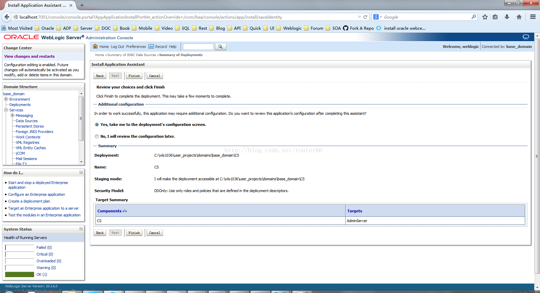Screen dimensions: 540x293
Task: Open Preferences in console toolbar
Action: [136, 47]
